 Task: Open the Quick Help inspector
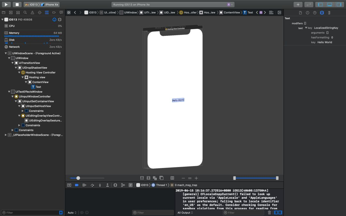click(x=315, y=12)
